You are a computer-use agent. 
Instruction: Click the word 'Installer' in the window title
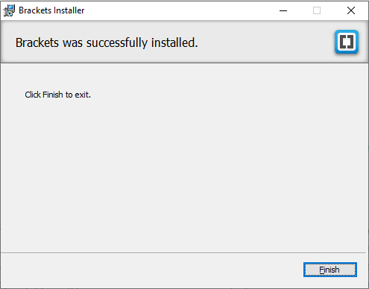pyautogui.click(x=69, y=10)
